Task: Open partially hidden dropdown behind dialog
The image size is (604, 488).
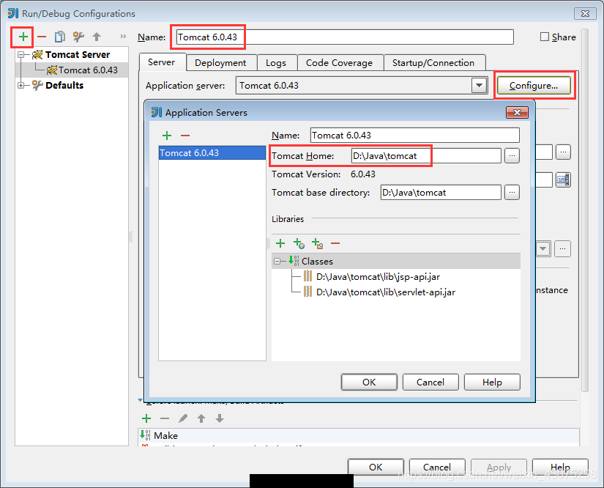Action: pos(543,248)
